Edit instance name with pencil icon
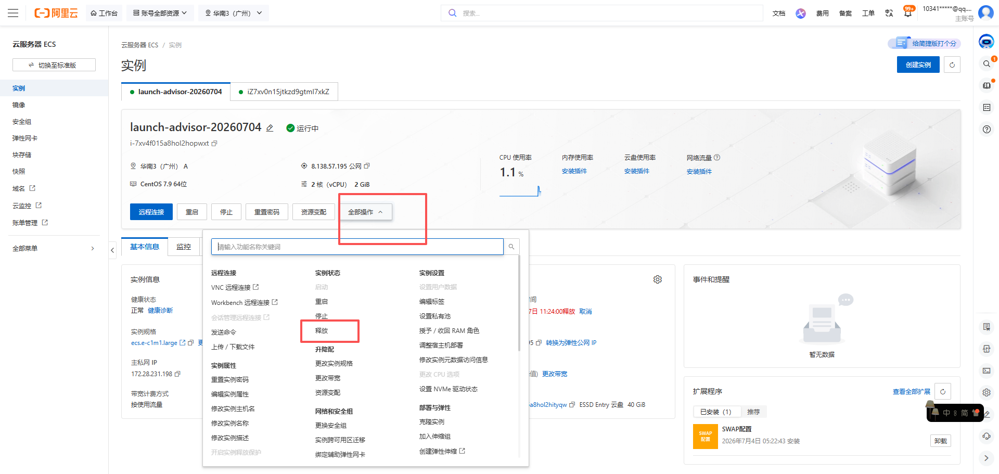The width and height of the screenshot is (999, 474). [x=270, y=128]
